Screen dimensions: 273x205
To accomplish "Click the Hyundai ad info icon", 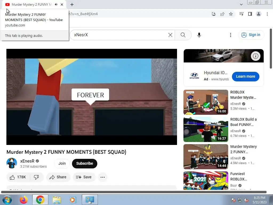I will (255, 56).
